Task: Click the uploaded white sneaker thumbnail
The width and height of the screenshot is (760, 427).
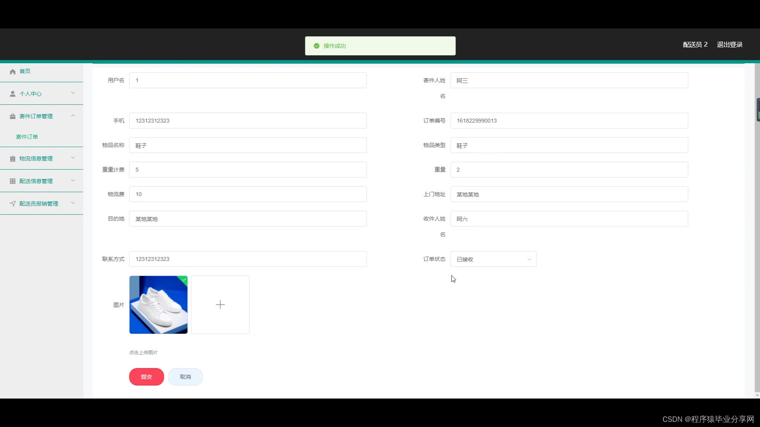Action: (158, 305)
